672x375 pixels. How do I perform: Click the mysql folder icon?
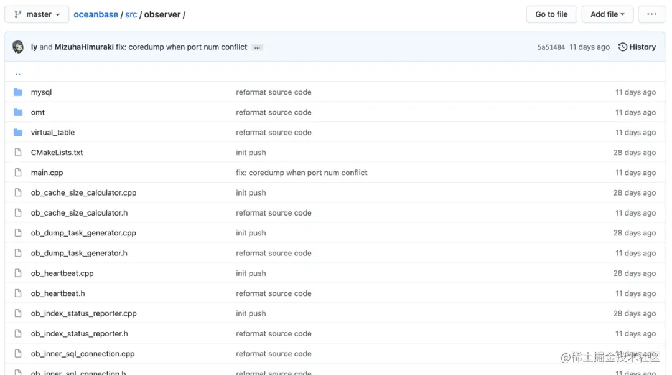(x=18, y=92)
